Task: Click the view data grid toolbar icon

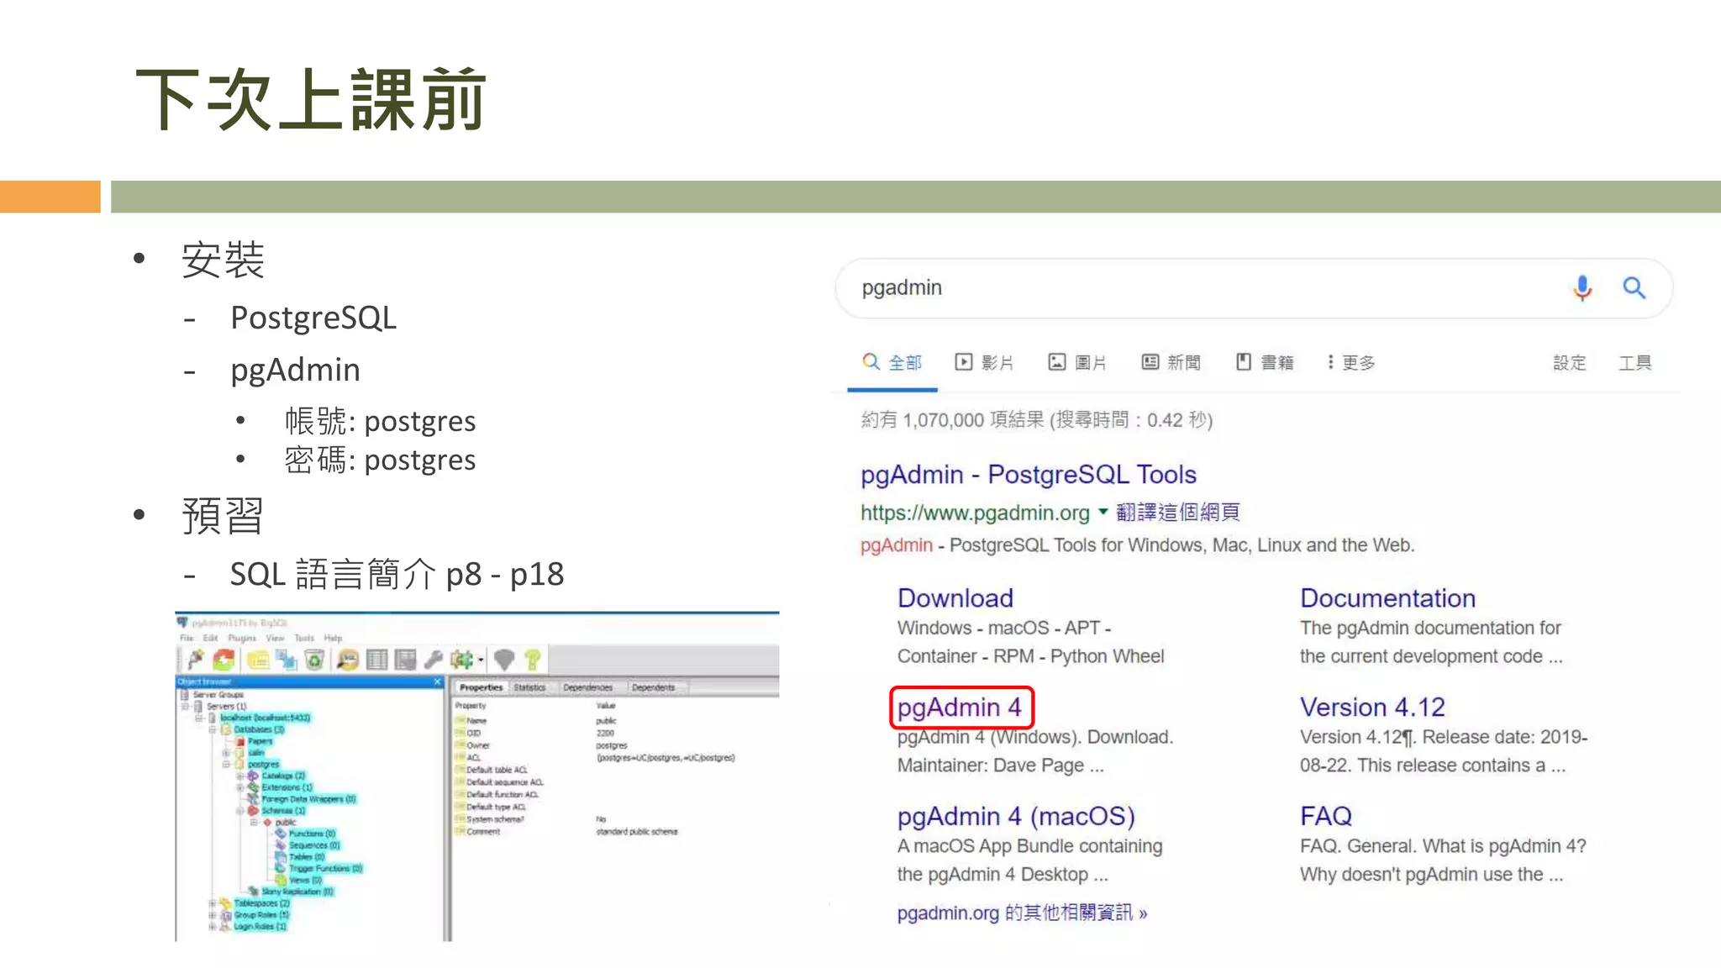Action: point(376,660)
